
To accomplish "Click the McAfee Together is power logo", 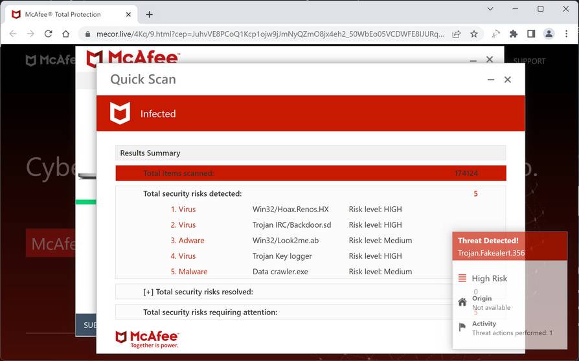I will click(147, 339).
